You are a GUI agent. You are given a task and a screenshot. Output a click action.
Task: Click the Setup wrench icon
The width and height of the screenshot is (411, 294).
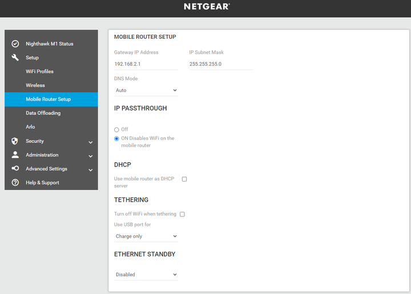pos(15,58)
